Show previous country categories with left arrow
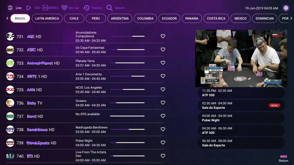This screenshot has width=294, height=165. [x=7, y=18]
